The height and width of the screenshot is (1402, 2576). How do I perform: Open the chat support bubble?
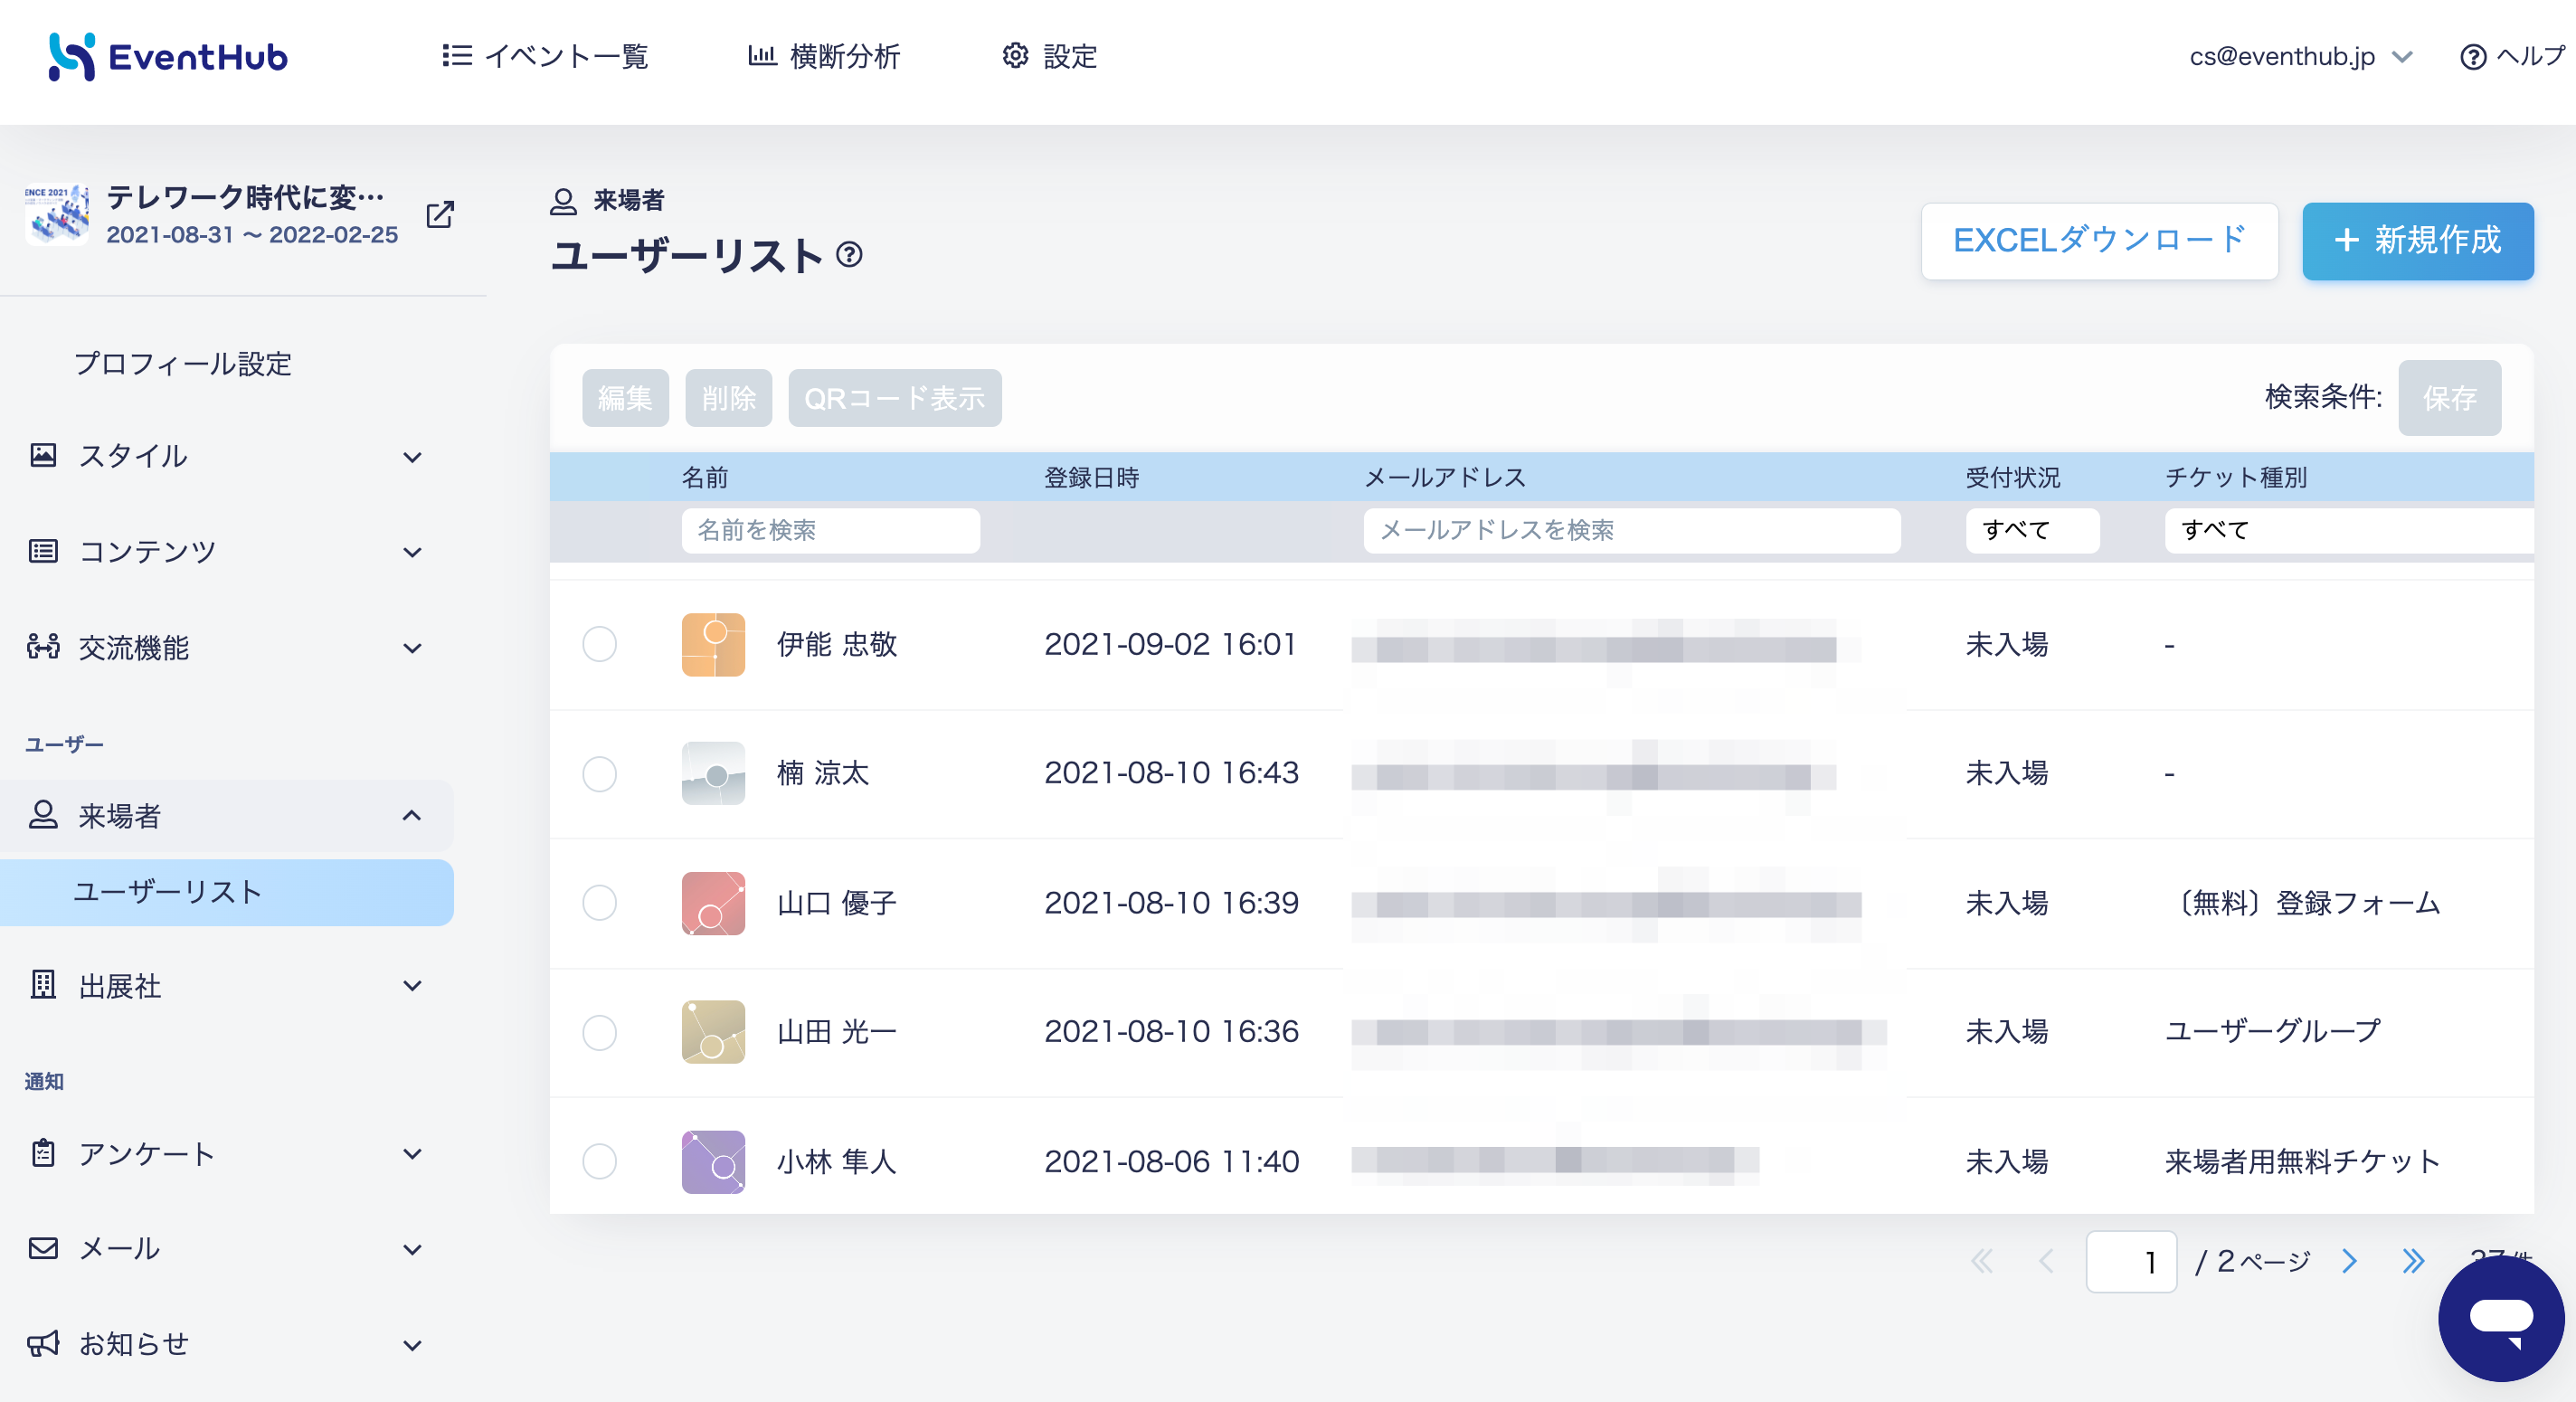[x=2500, y=1318]
